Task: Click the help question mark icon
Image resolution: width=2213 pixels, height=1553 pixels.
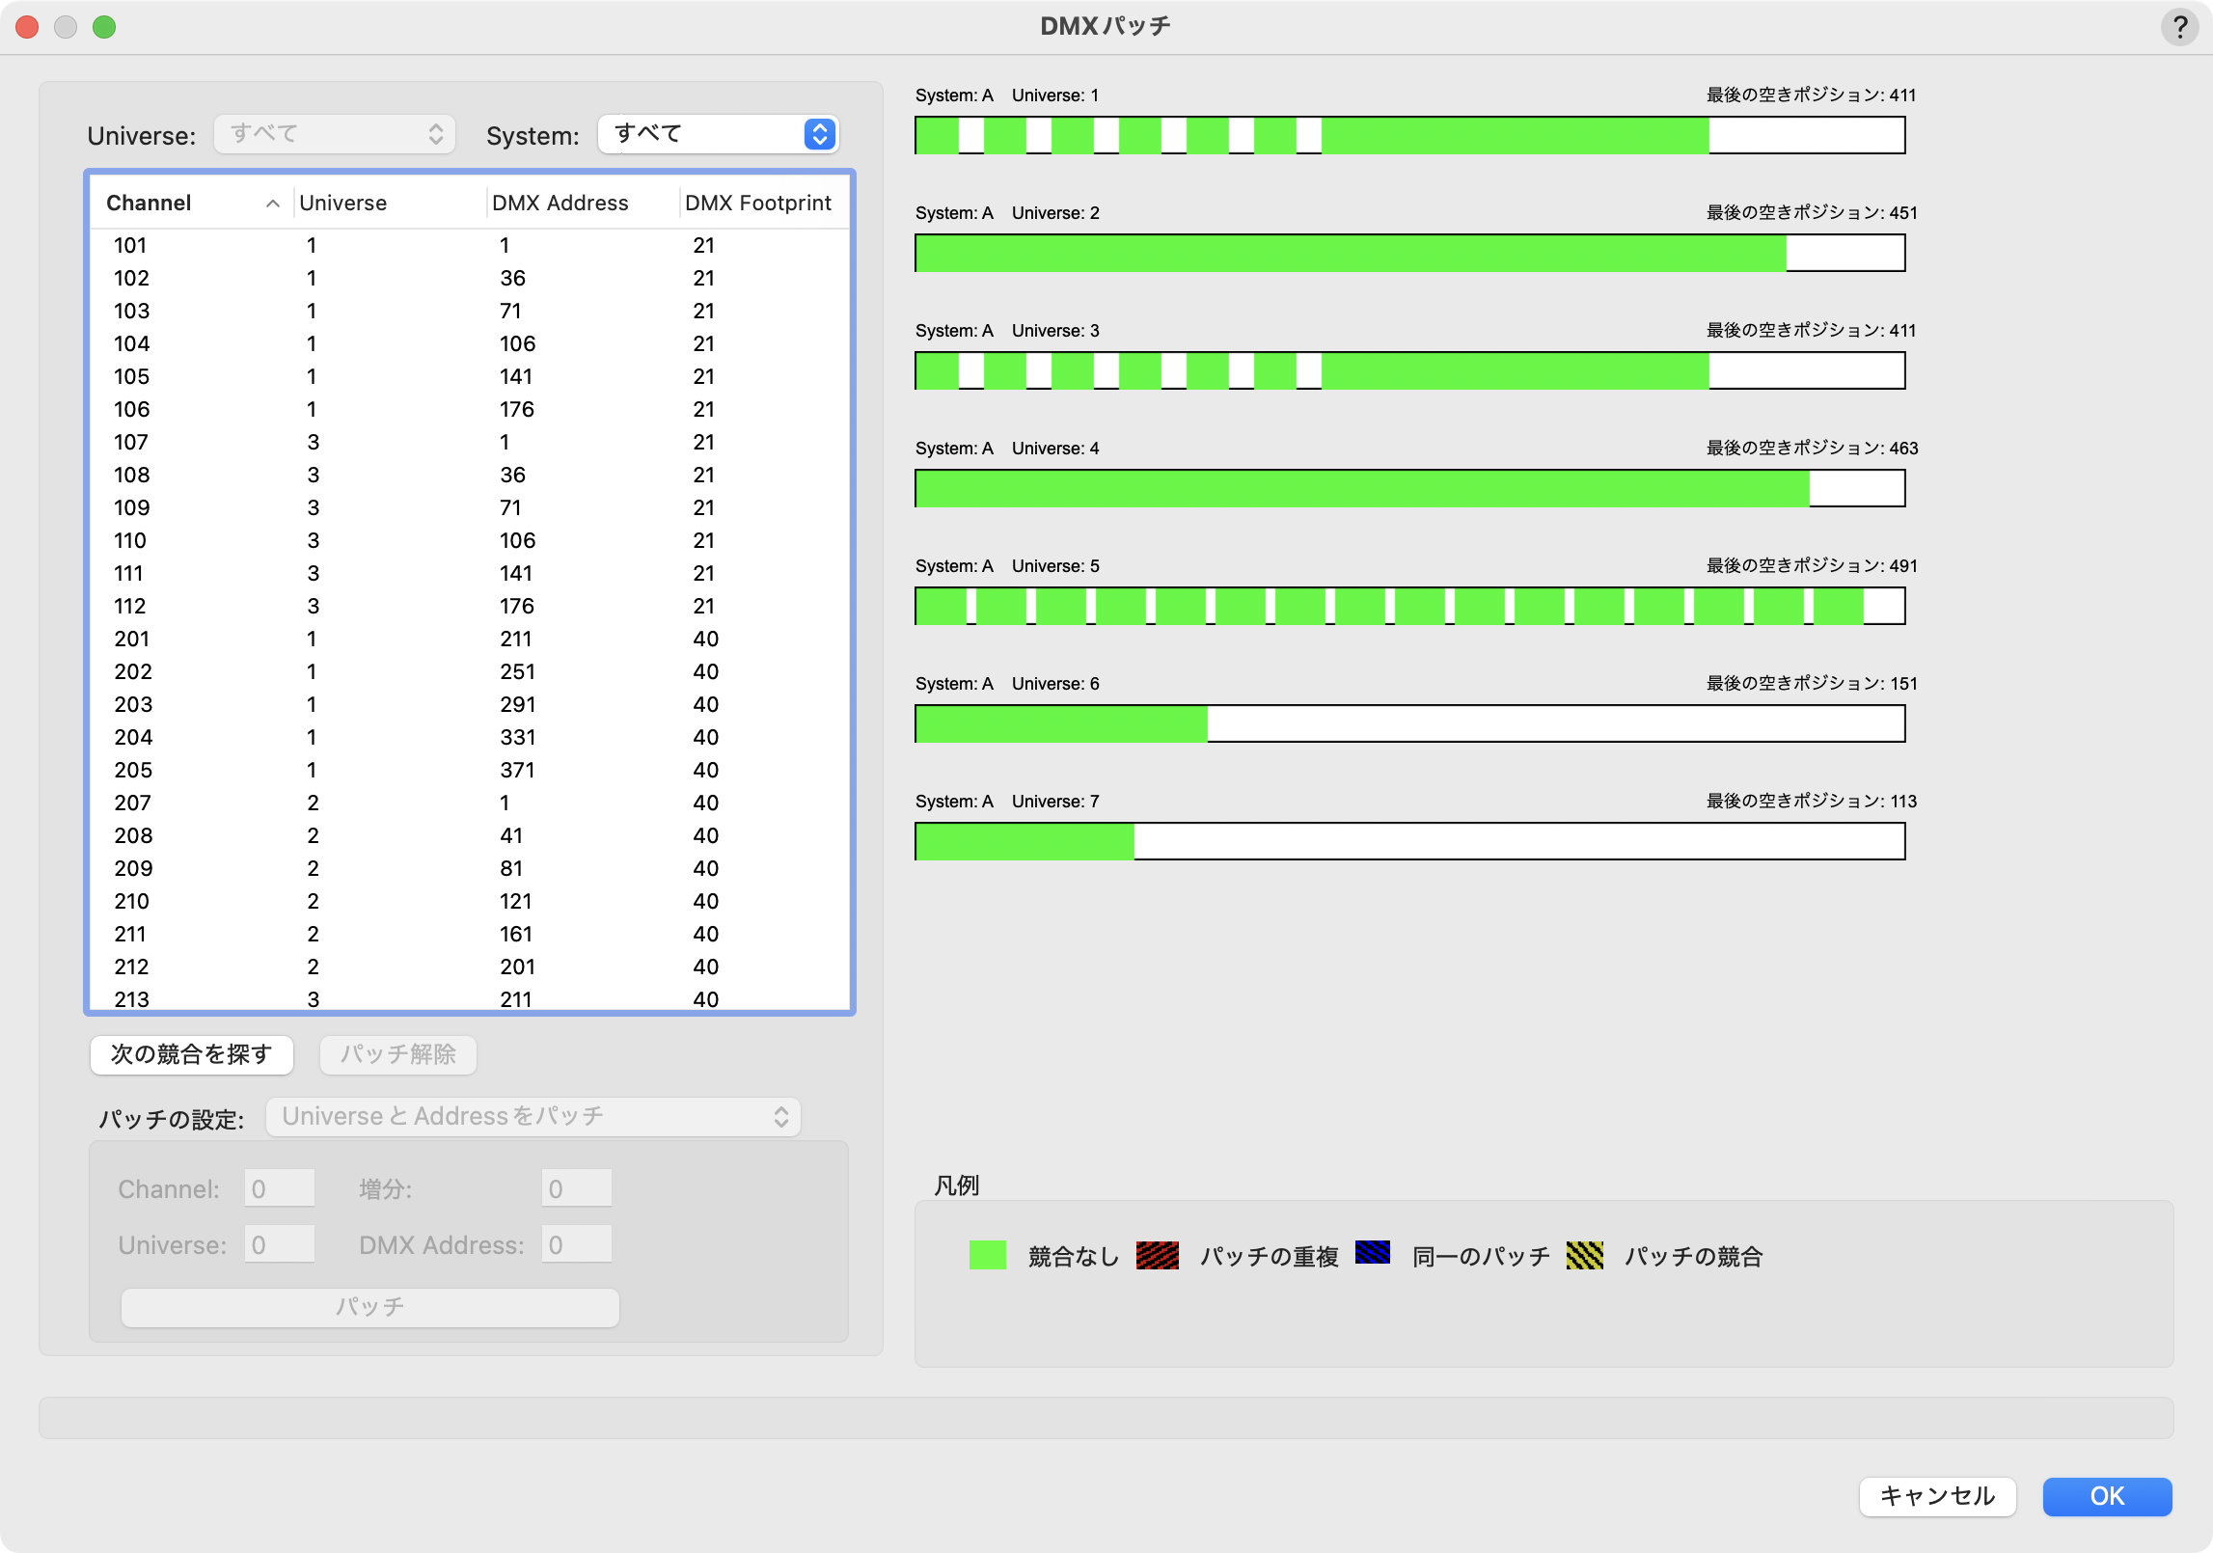Action: (x=2179, y=27)
